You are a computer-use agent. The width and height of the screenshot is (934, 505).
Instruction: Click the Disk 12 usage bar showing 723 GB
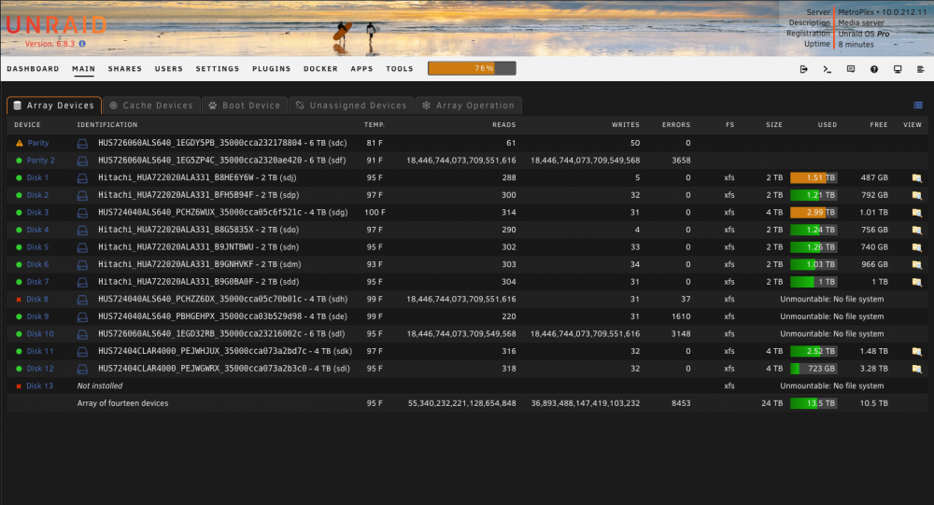814,369
